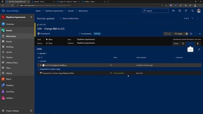The height and width of the screenshot is (114, 203).
Task: Open the Boards sub-item under Boards hub
Action: (9, 41)
